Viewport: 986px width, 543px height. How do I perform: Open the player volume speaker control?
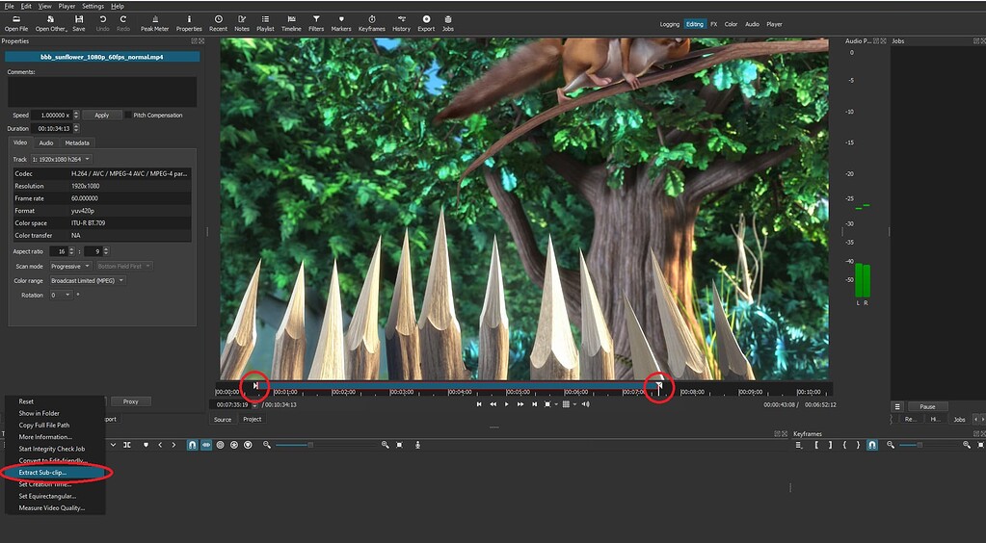[585, 404]
